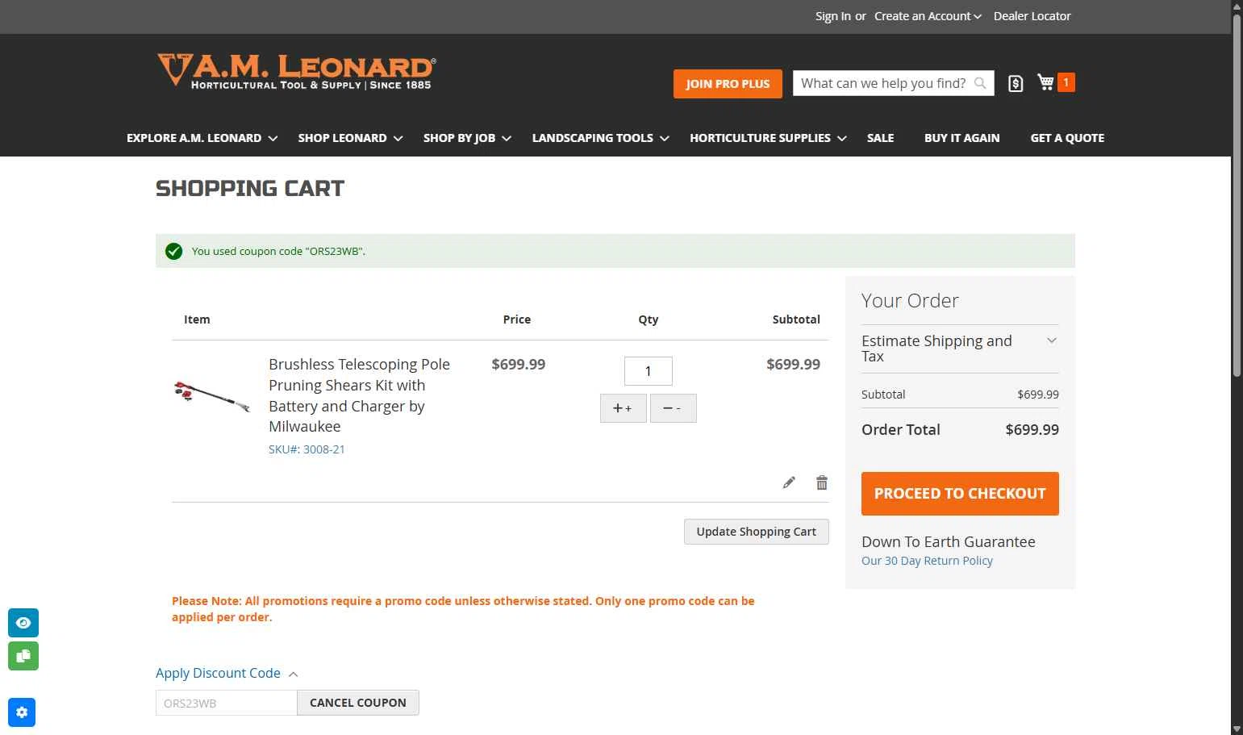Open the Buy It Again page
Viewport: 1243px width, 735px height.
pyautogui.click(x=961, y=138)
